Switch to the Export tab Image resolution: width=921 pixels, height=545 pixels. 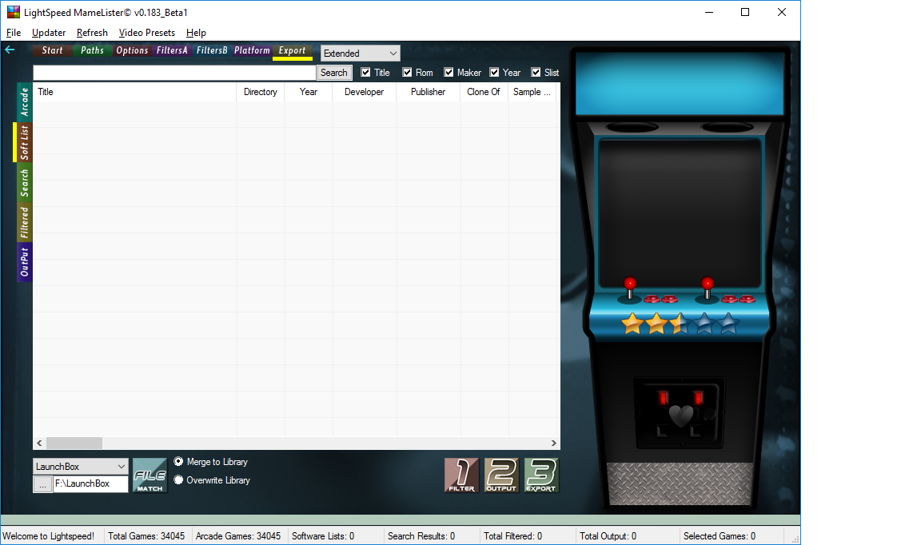coord(292,50)
